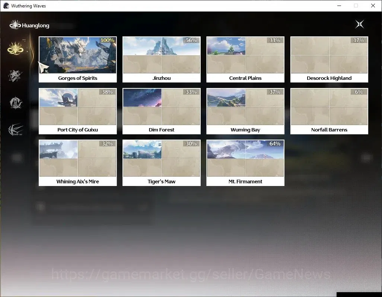Open the Central Plains area card
The height and width of the screenshot is (297, 382).
pyautogui.click(x=245, y=59)
